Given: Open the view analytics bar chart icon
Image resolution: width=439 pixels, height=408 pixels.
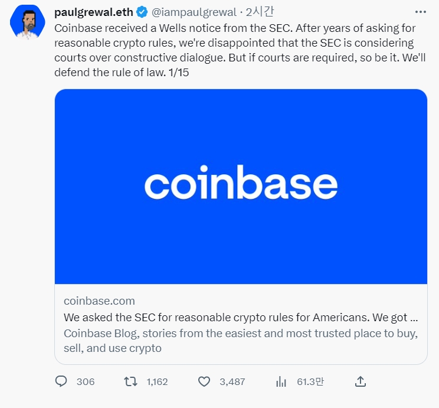Looking at the screenshot, I should 281,381.
